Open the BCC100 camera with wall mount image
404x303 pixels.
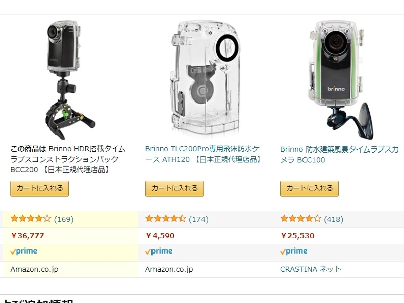(x=340, y=80)
